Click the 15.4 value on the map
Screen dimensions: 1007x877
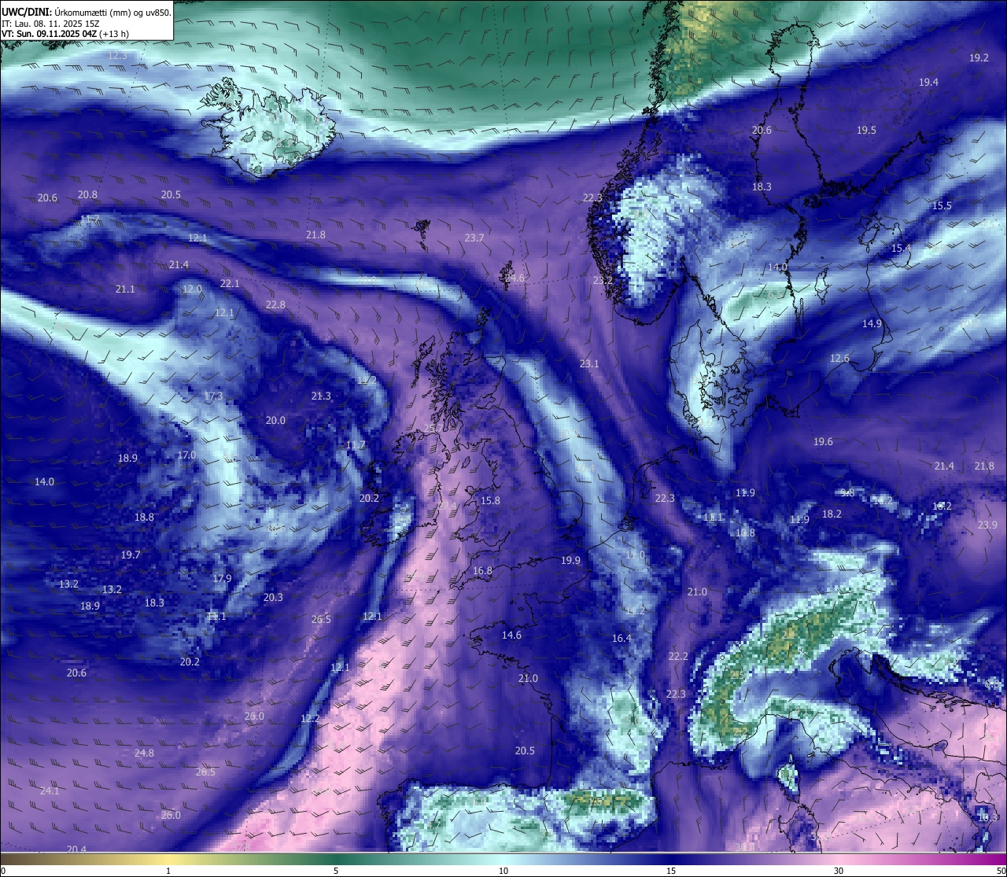pyautogui.click(x=901, y=248)
